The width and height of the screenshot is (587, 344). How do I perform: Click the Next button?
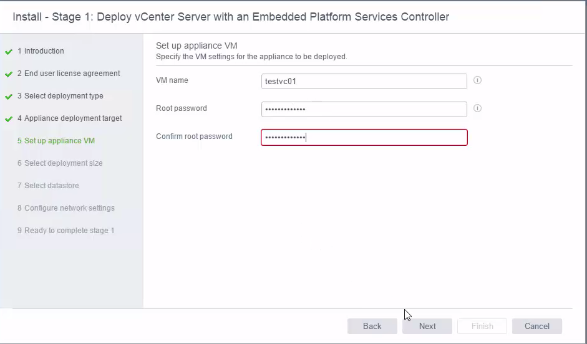coord(427,326)
